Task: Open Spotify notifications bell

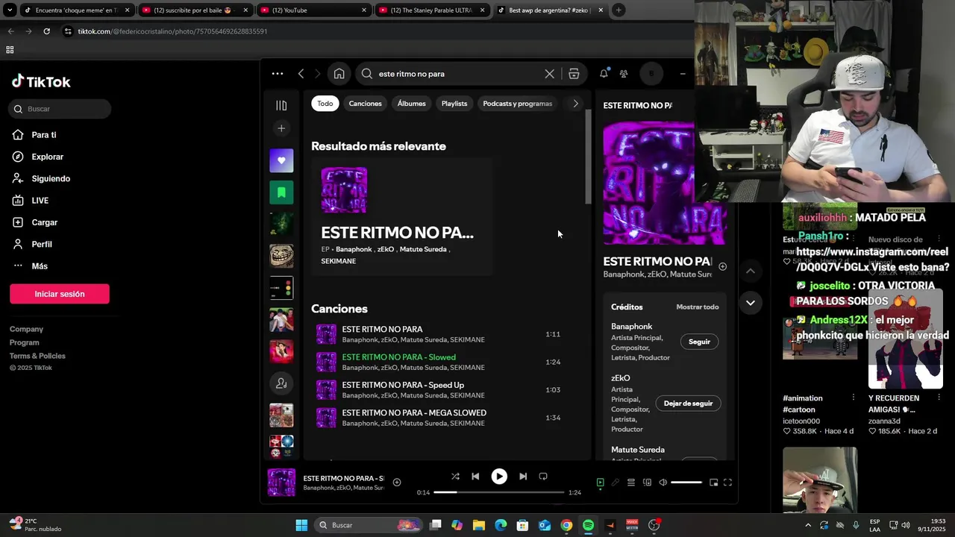Action: tap(604, 74)
